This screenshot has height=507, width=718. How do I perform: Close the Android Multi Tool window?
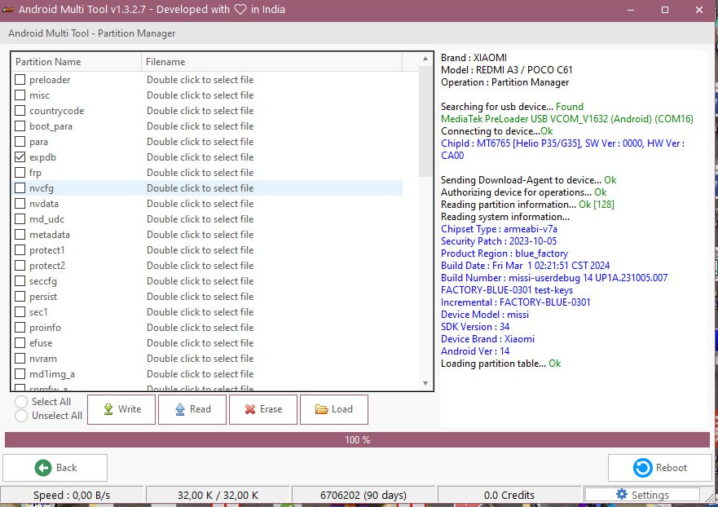tap(699, 10)
